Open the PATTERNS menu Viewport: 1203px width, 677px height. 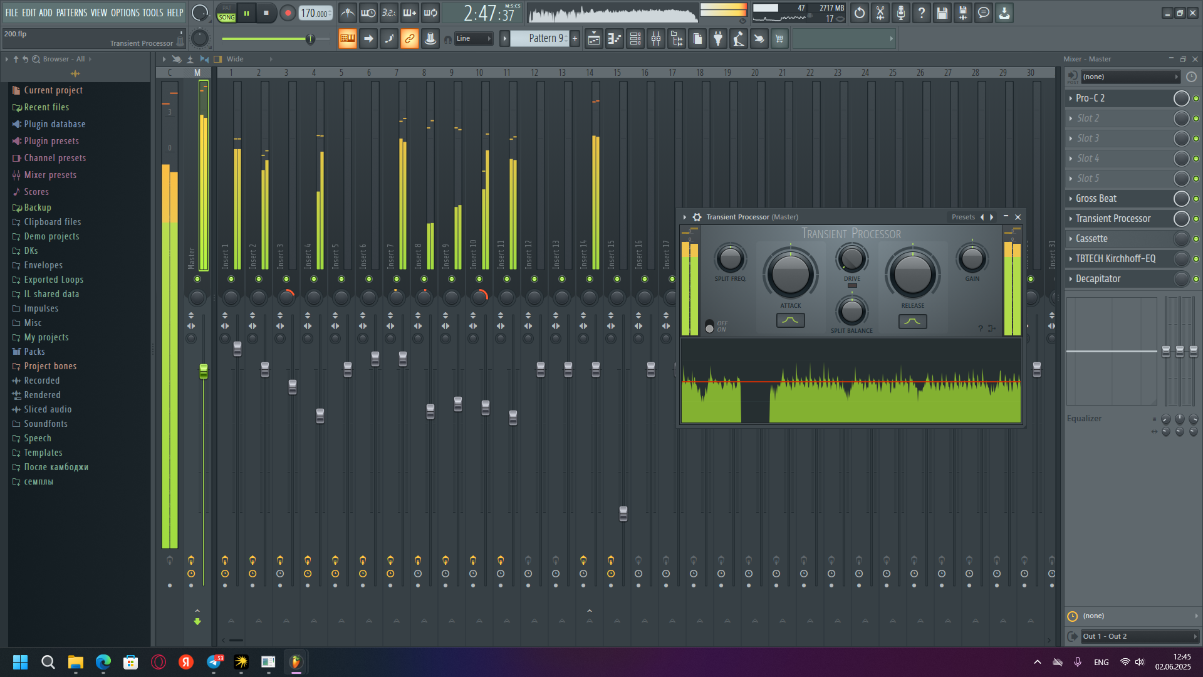(x=71, y=13)
